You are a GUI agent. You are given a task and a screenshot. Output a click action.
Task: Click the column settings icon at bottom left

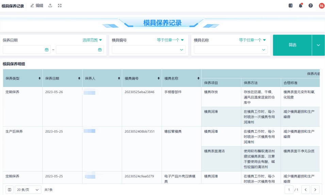coord(10,190)
